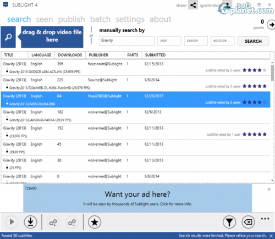Select the subtitle row with 45 downloads

[135, 148]
